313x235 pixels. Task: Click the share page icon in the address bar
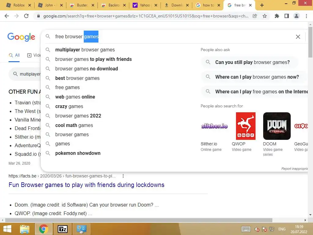(x=255, y=16)
